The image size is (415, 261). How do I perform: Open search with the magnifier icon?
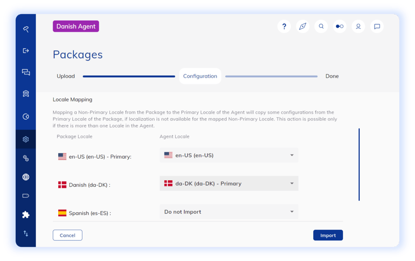coord(321,26)
